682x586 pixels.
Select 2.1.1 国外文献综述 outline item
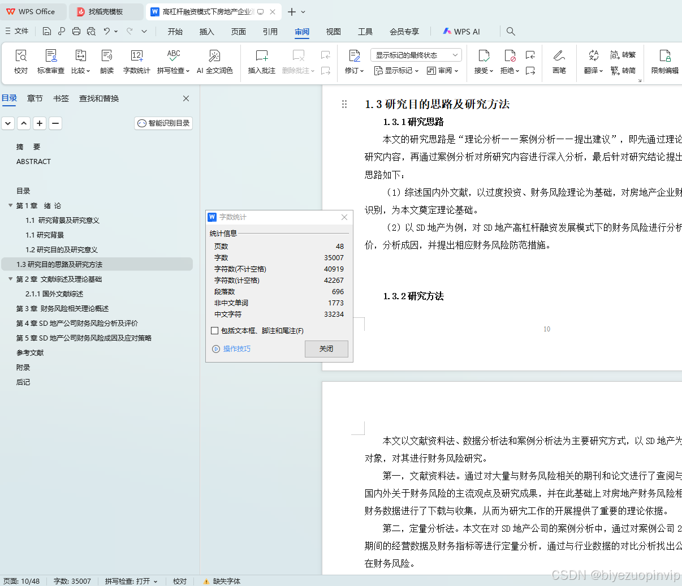[x=54, y=294]
